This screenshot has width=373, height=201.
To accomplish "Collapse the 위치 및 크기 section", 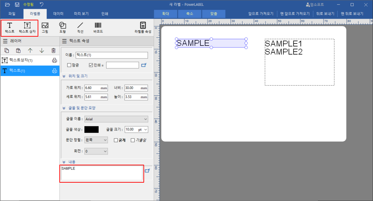I will click(64, 76).
